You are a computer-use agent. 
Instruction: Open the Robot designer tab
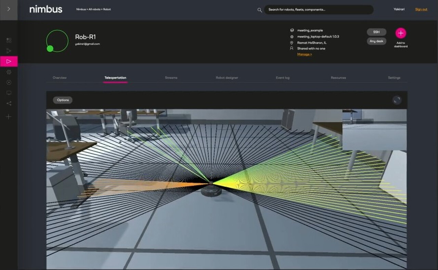227,78
